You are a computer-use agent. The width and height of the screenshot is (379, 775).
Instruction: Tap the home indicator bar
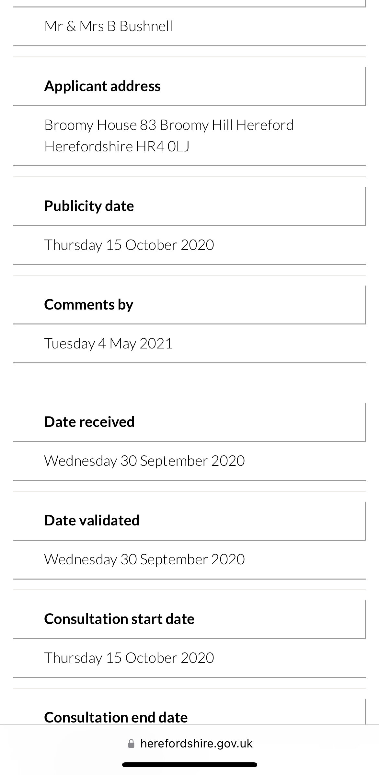tap(189, 765)
